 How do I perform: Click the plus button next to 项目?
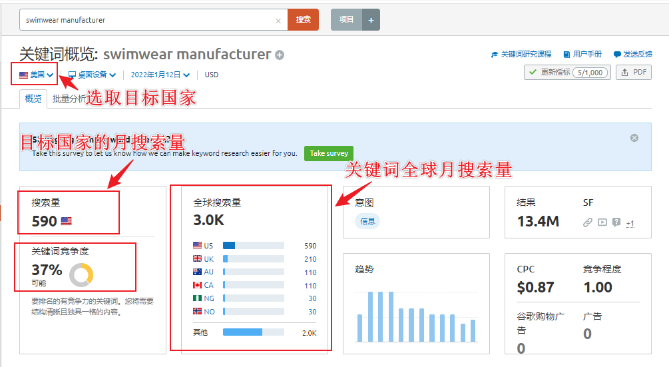tap(371, 20)
